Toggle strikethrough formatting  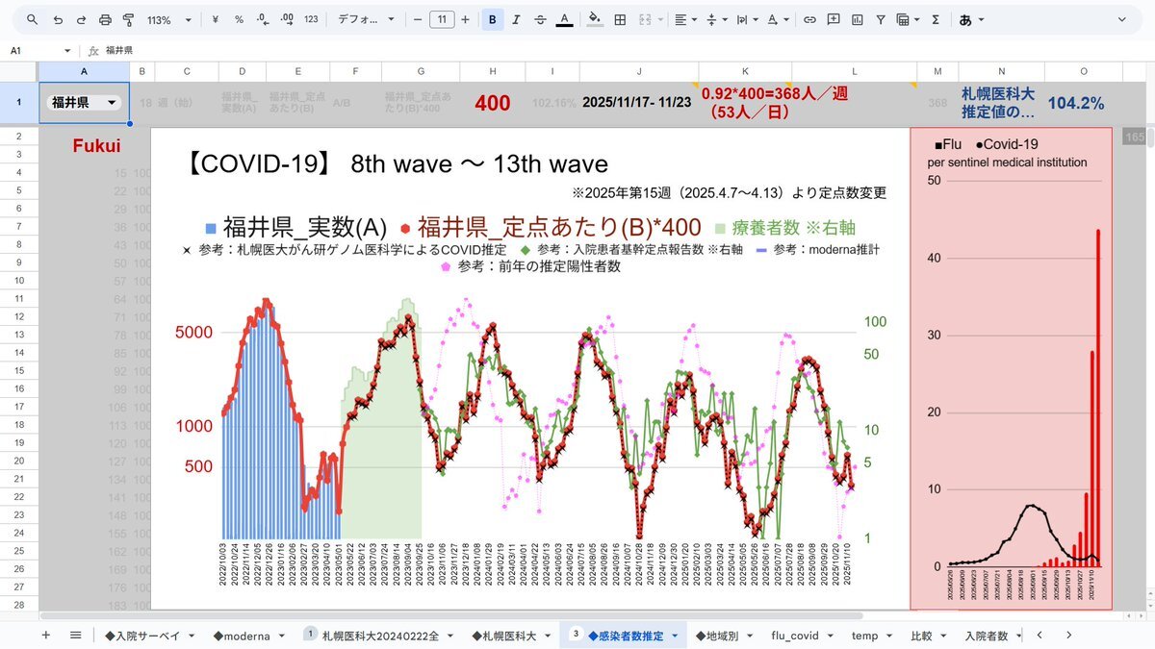(540, 19)
